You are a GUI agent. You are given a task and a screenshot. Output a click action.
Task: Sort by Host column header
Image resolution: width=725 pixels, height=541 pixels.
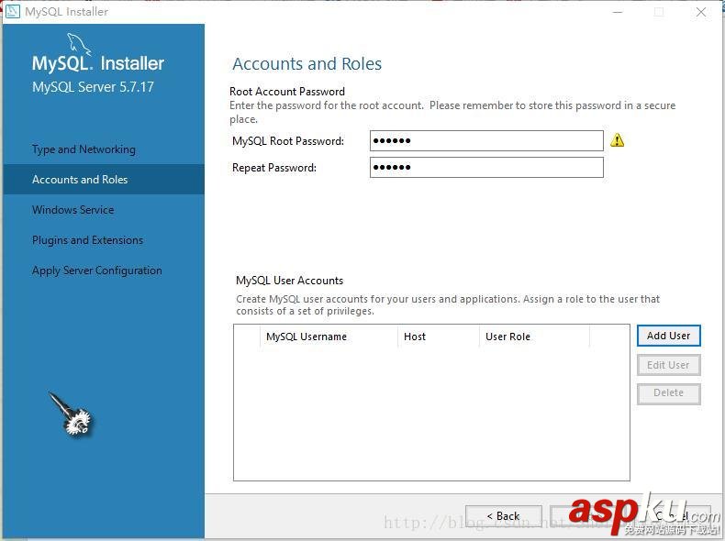[439, 337]
